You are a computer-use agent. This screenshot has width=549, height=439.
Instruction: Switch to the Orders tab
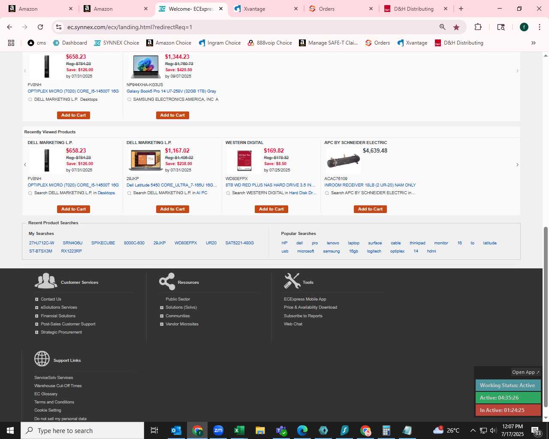[x=341, y=9]
